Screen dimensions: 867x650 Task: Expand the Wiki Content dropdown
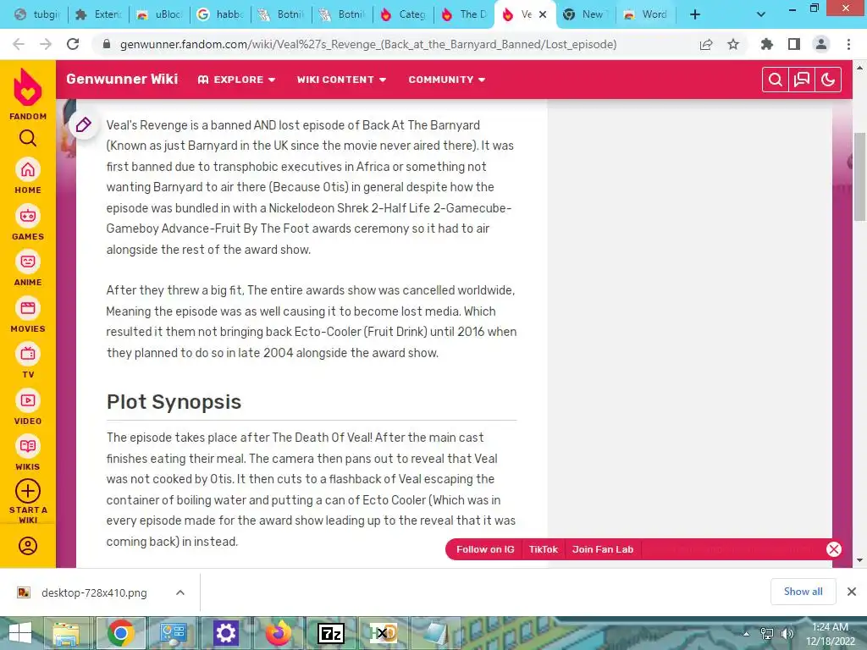[341, 80]
